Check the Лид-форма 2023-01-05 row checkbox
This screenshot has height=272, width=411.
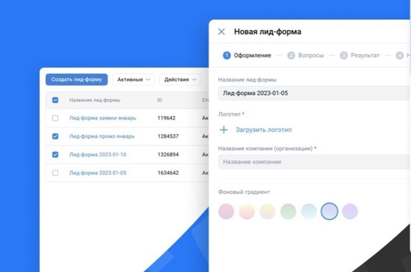[56, 173]
